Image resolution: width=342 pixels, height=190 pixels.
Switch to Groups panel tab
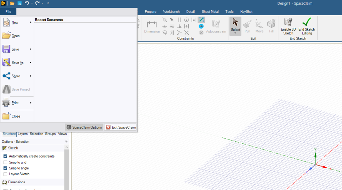click(x=50, y=134)
